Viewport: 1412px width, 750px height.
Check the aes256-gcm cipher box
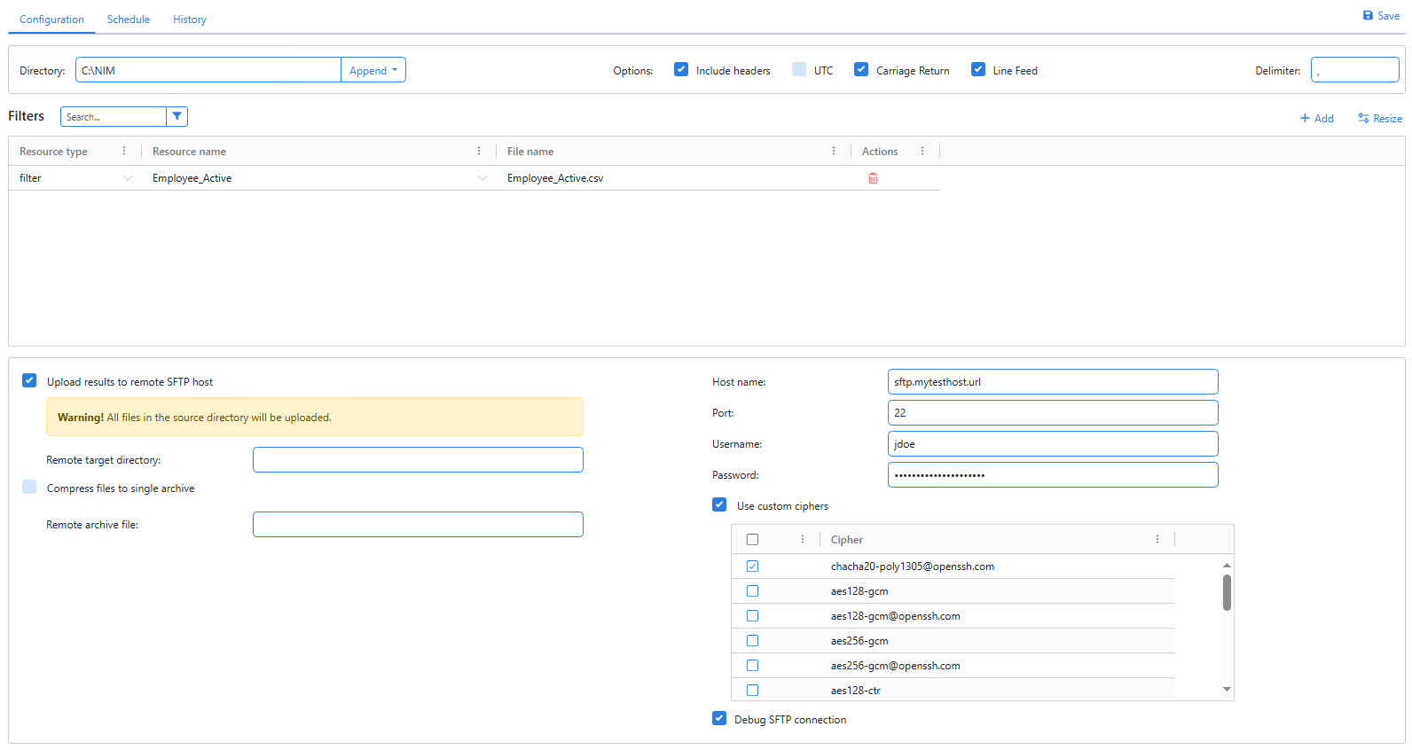(x=752, y=641)
